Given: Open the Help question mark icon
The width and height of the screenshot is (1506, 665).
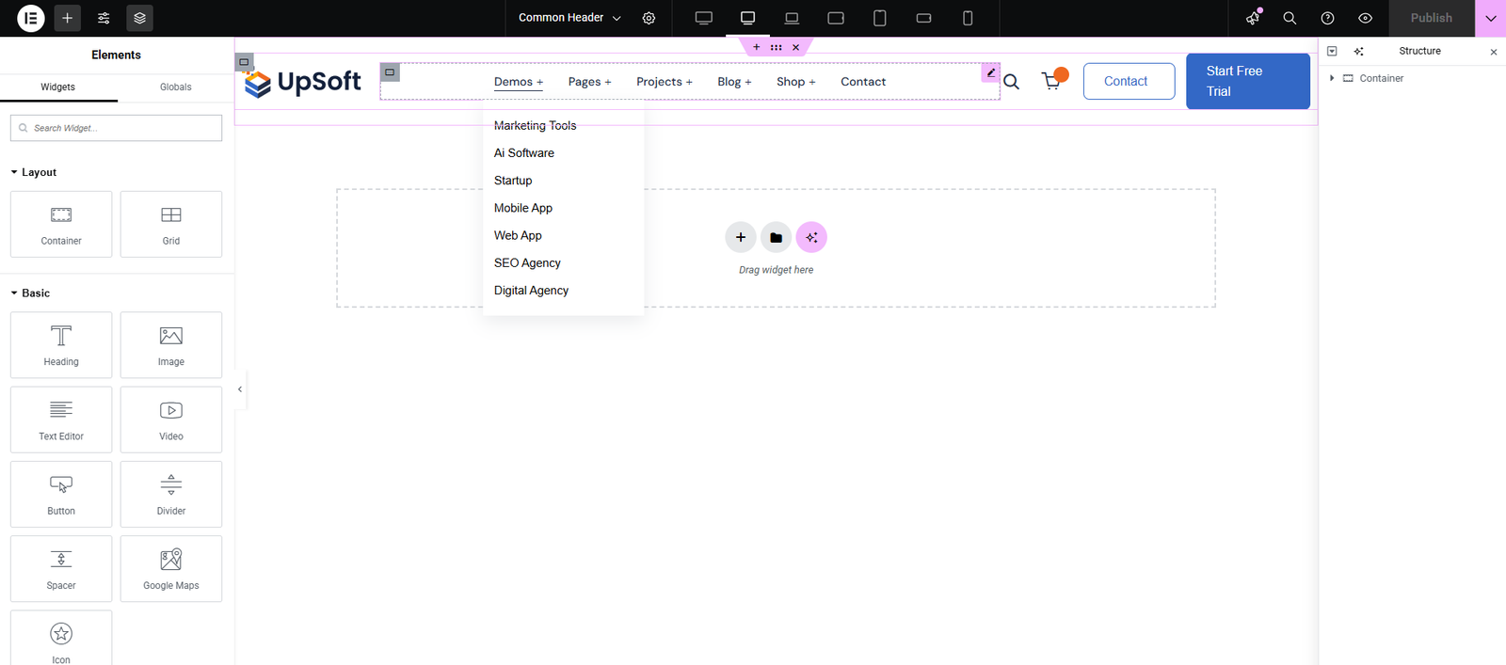Looking at the screenshot, I should point(1327,18).
